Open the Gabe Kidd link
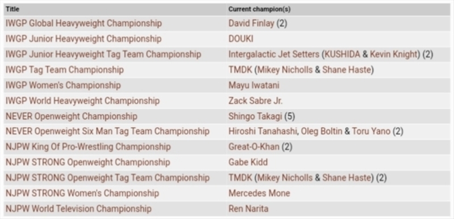Image resolution: width=454 pixels, height=219 pixels. coord(248,162)
